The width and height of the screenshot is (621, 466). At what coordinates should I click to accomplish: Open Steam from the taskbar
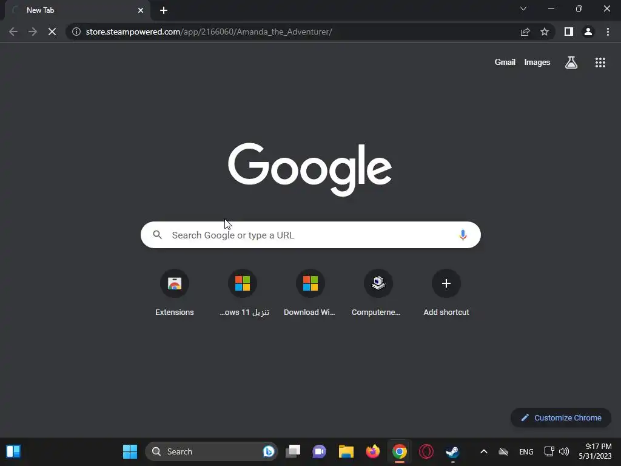point(452,451)
